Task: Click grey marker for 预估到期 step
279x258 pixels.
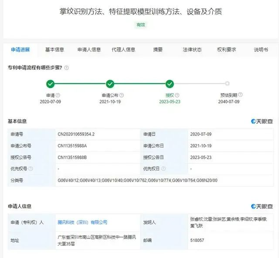Action: coord(227,83)
